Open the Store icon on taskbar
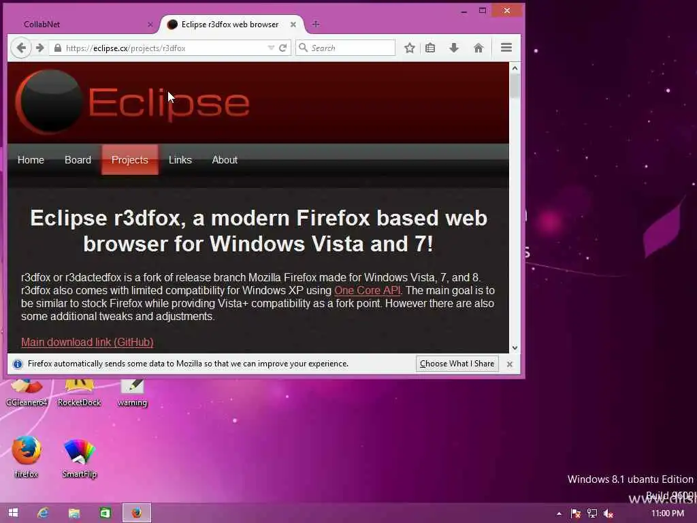 [x=105, y=513]
